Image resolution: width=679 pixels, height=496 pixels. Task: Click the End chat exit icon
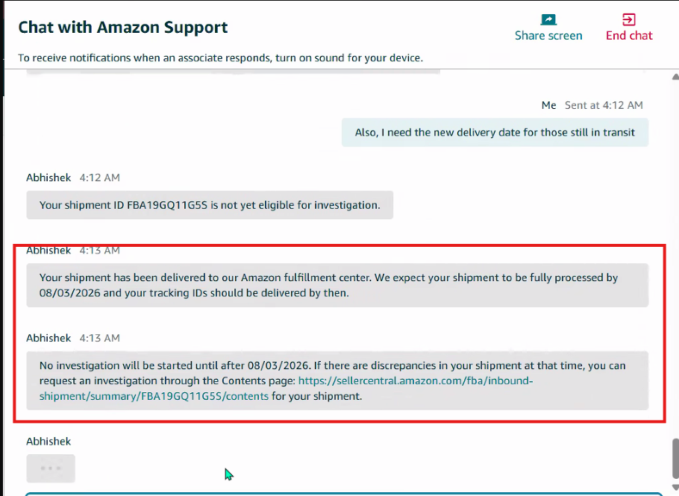(x=629, y=19)
